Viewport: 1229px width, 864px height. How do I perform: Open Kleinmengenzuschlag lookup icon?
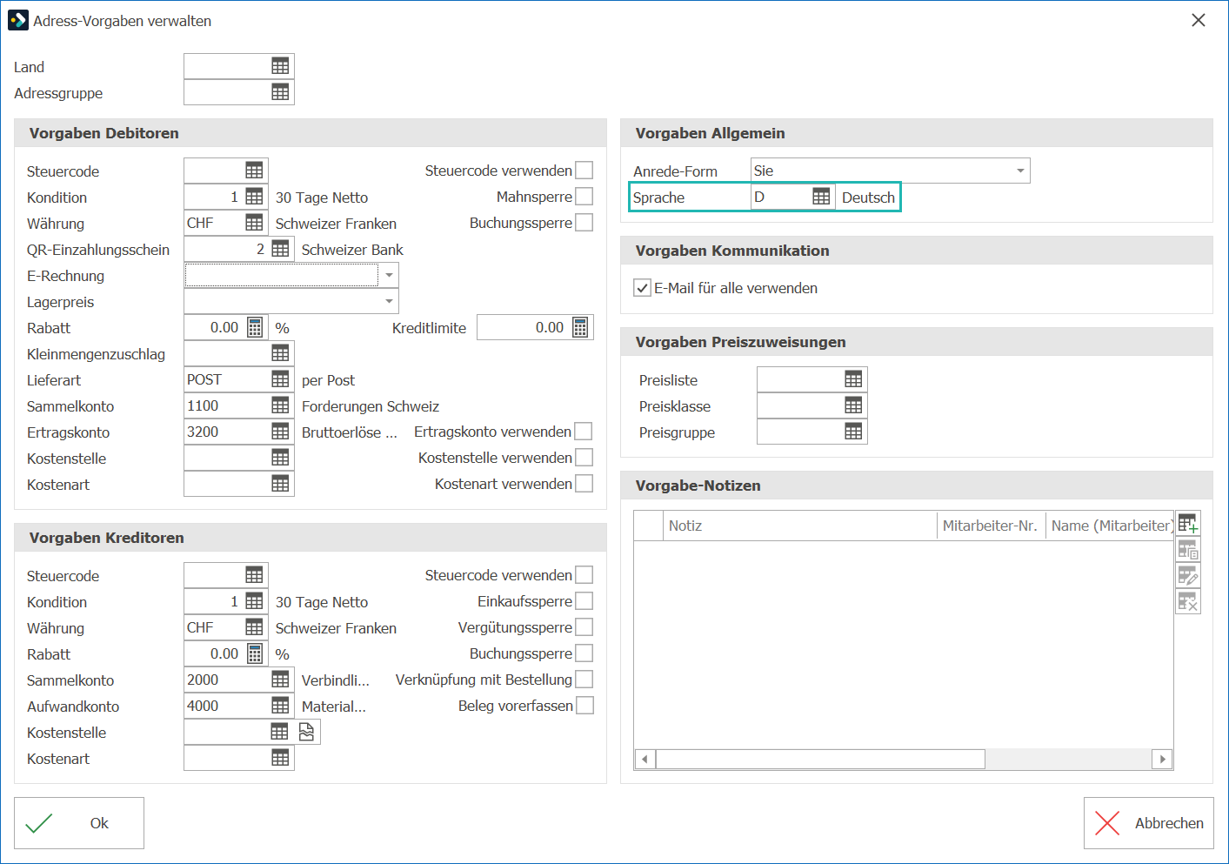pos(280,353)
